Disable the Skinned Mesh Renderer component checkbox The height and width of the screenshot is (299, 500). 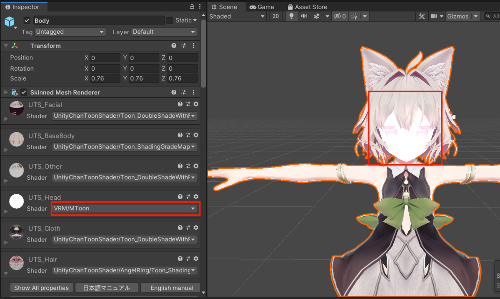[24, 92]
